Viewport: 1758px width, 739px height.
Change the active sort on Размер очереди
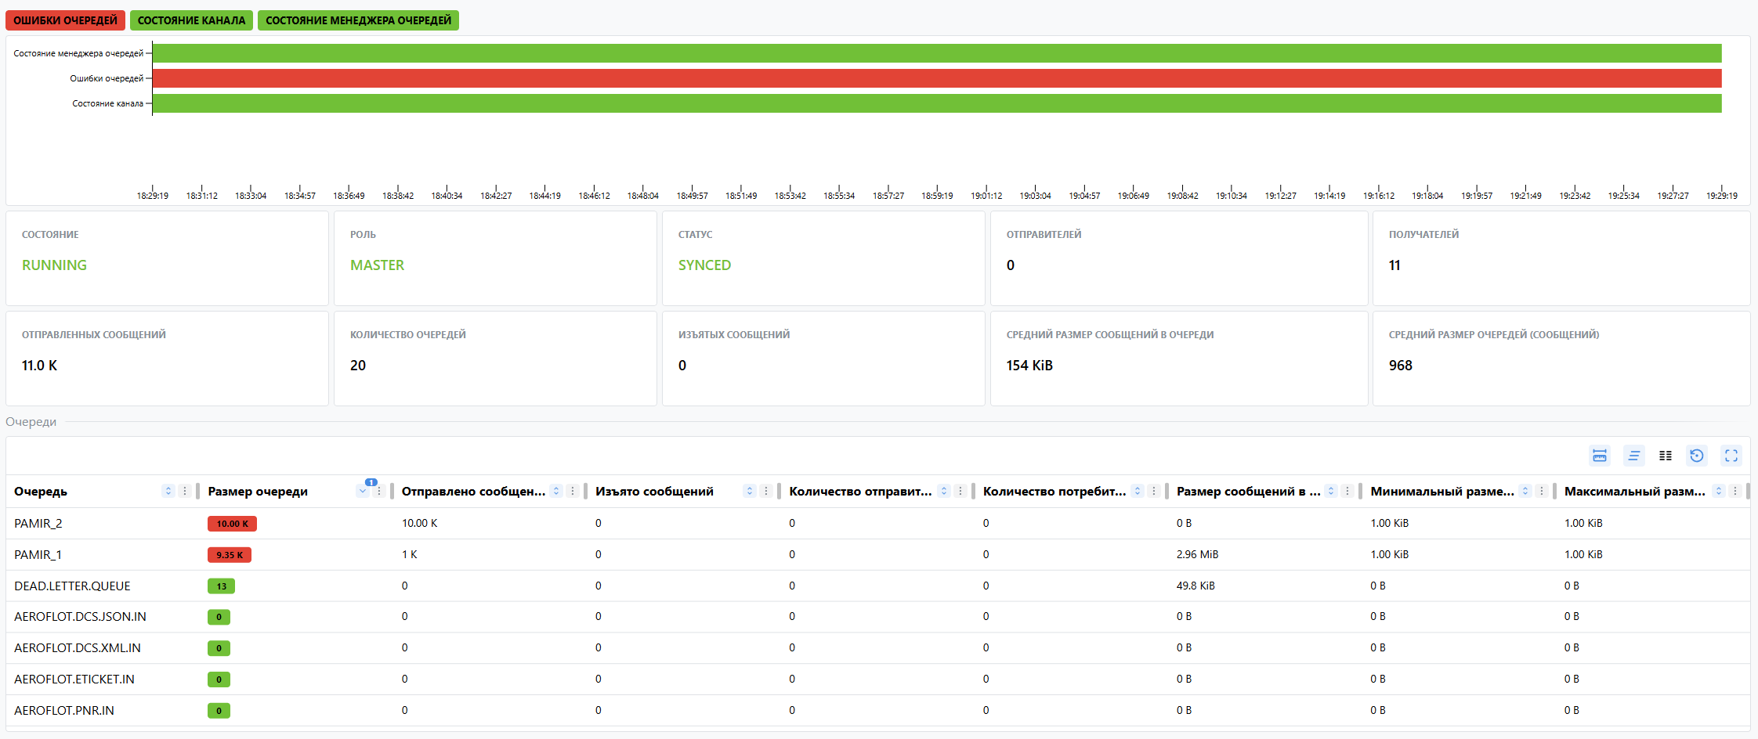[363, 491]
